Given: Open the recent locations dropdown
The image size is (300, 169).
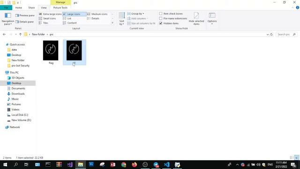Looking at the screenshot, I should tap(15, 34).
